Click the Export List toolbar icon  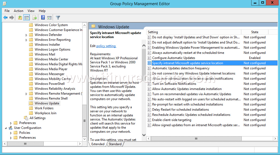pos(34,18)
